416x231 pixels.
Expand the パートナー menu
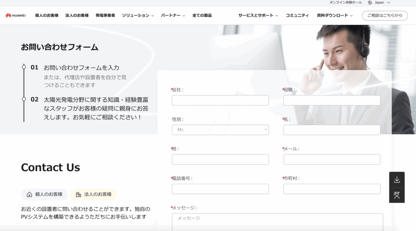point(173,15)
